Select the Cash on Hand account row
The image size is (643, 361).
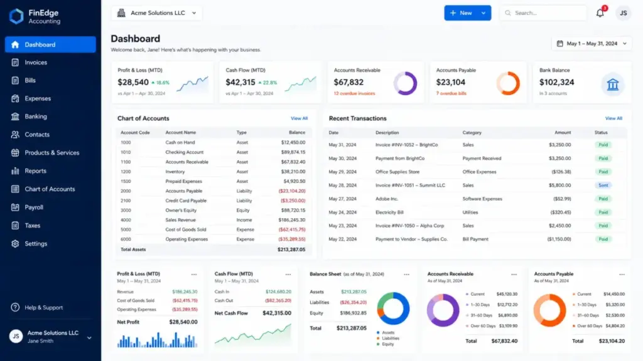pos(213,142)
